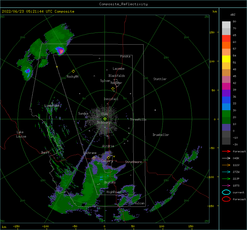Click the cyan current ellipse icon

point(226,192)
